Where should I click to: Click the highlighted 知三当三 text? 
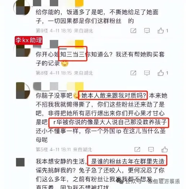tap(73, 54)
